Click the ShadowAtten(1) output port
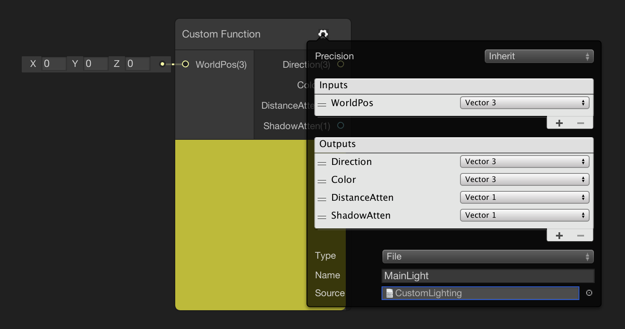The image size is (625, 329). point(341,125)
